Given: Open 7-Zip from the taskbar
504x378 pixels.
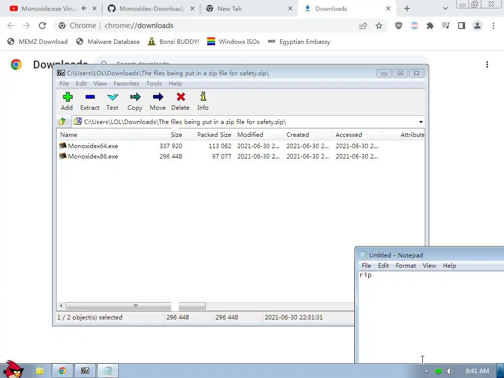Looking at the screenshot, I should (x=85, y=371).
